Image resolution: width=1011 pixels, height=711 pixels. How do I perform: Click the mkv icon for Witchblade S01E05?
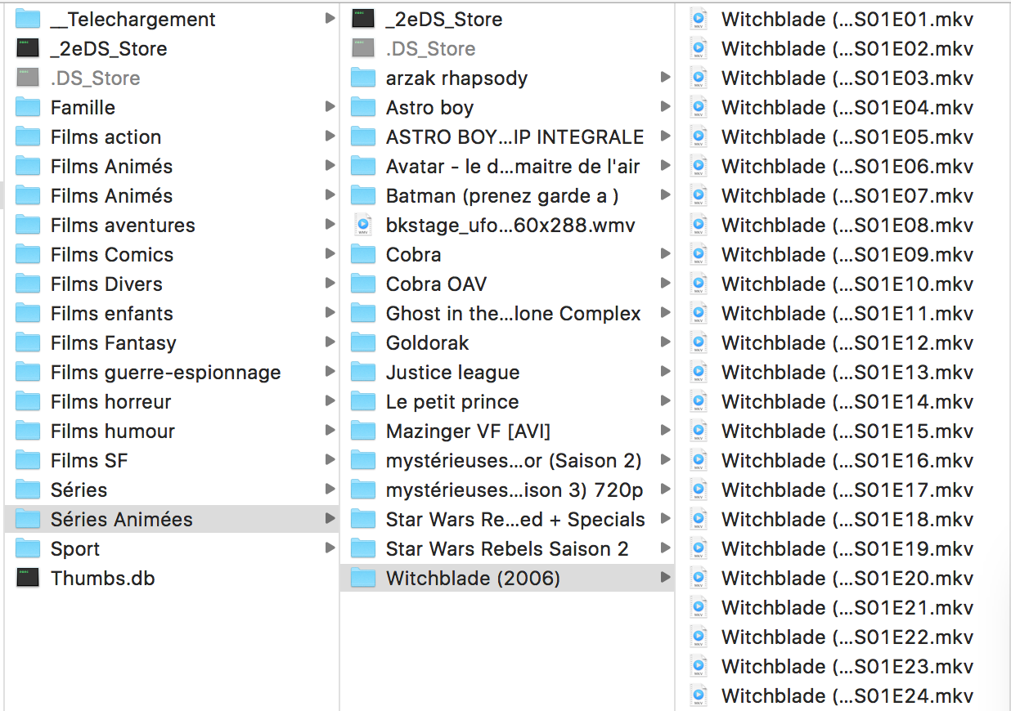coord(699,136)
